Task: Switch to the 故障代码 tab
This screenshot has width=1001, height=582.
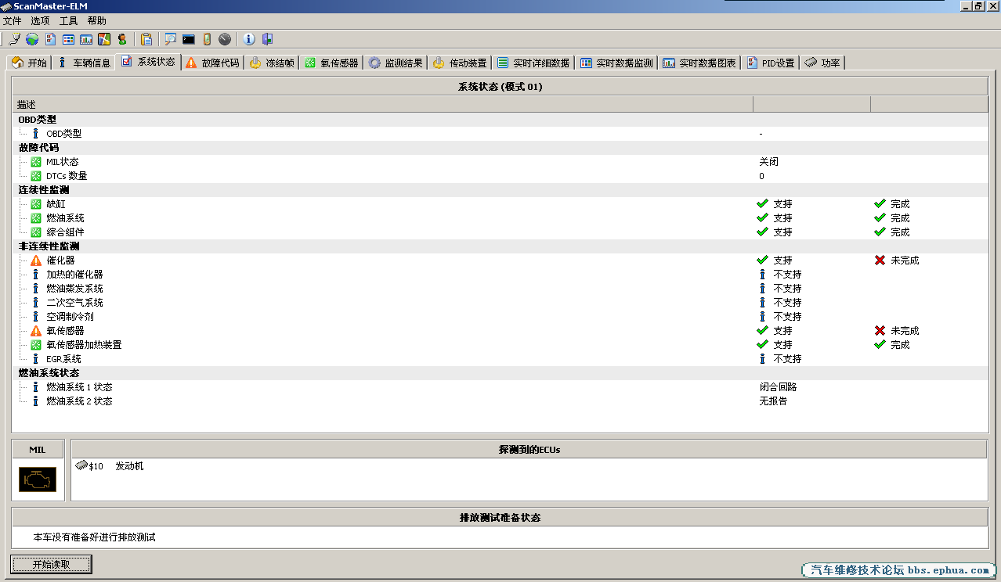Action: [x=212, y=63]
